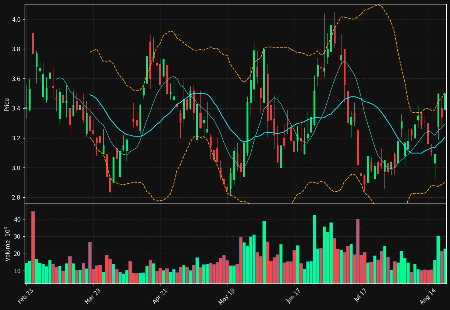Click the tallest red volume bar near Feb 23
The image size is (450, 310).
point(33,247)
